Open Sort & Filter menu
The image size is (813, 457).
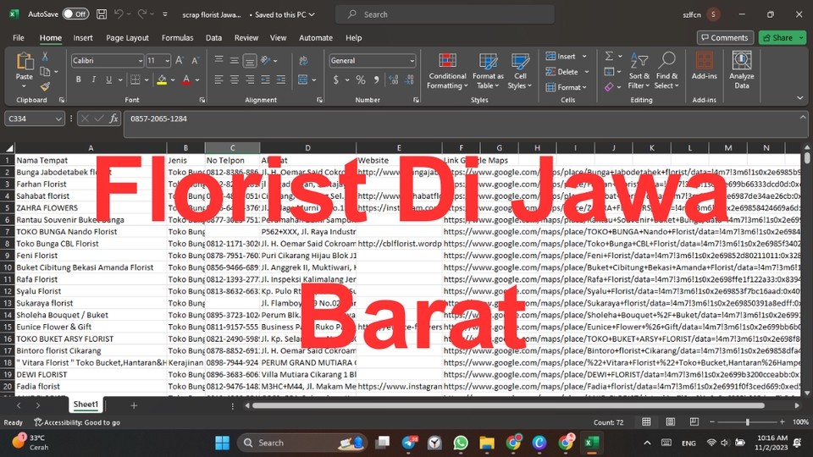639,71
